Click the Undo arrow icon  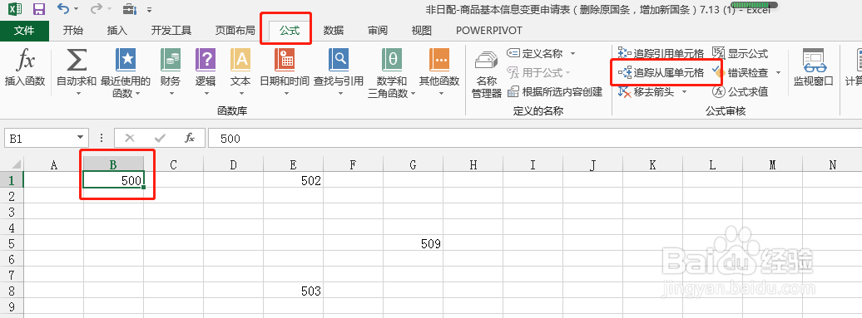(63, 9)
